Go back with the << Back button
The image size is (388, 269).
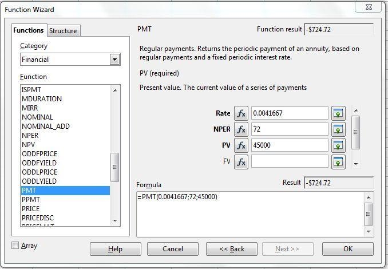tap(232, 249)
